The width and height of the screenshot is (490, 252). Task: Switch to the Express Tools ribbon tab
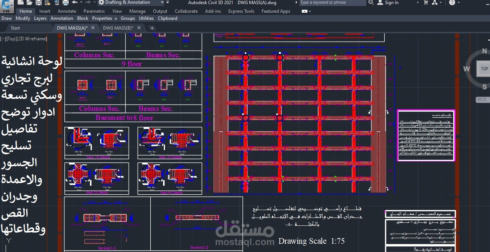pyautogui.click(x=241, y=11)
